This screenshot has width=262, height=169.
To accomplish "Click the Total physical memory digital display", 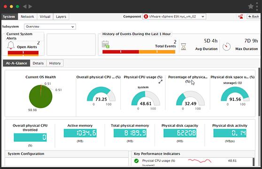I will (x=130, y=133).
